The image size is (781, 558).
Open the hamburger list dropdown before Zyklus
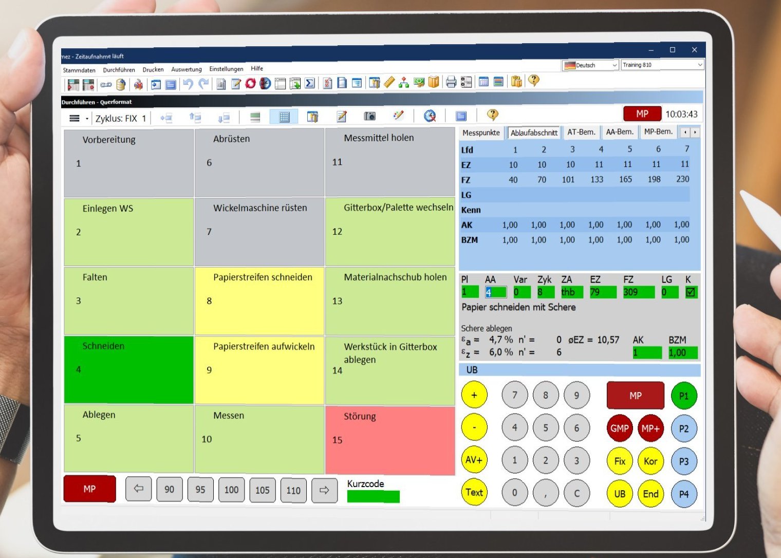(x=78, y=119)
